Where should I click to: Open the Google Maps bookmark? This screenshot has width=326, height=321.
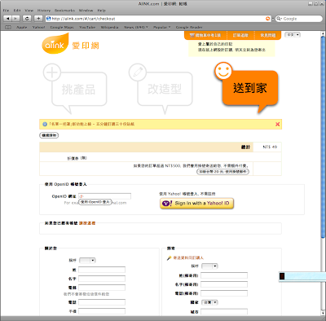(x=62, y=27)
